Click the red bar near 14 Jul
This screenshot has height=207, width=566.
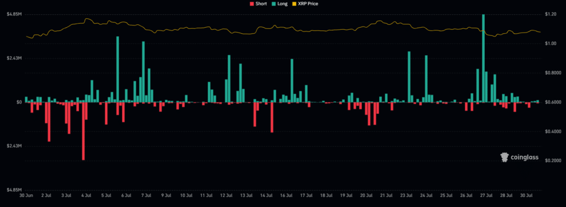click(x=272, y=117)
